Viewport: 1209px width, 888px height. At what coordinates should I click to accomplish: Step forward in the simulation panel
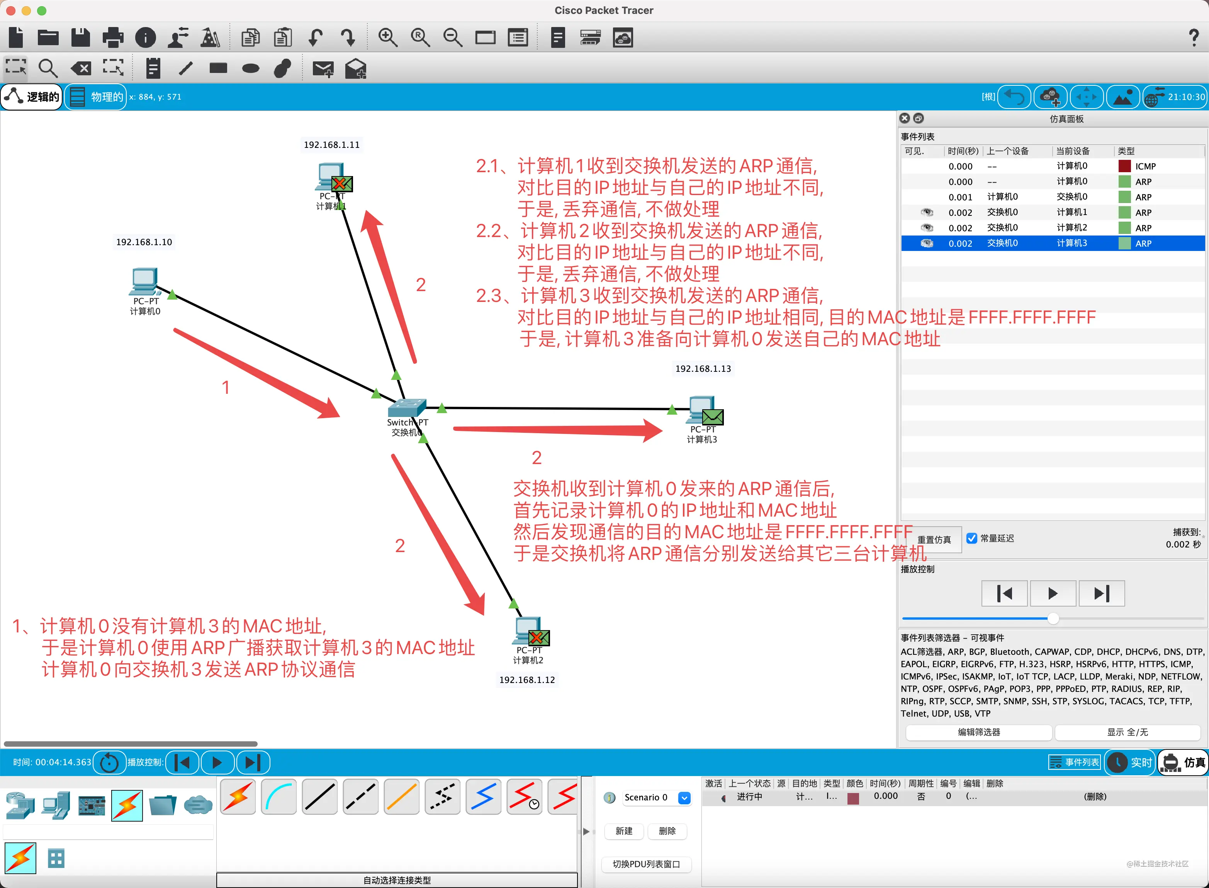pos(1102,593)
